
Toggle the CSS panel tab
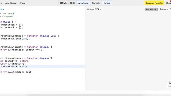(x=72, y=3)
